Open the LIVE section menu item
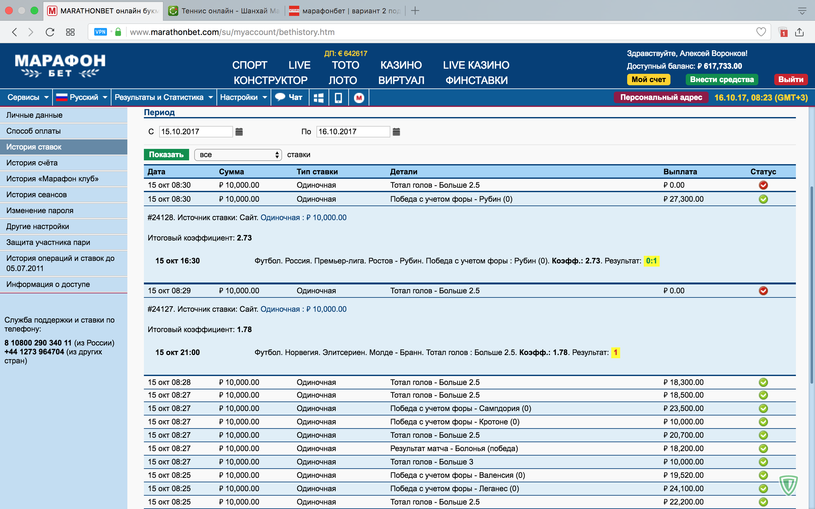815x509 pixels. pyautogui.click(x=299, y=65)
